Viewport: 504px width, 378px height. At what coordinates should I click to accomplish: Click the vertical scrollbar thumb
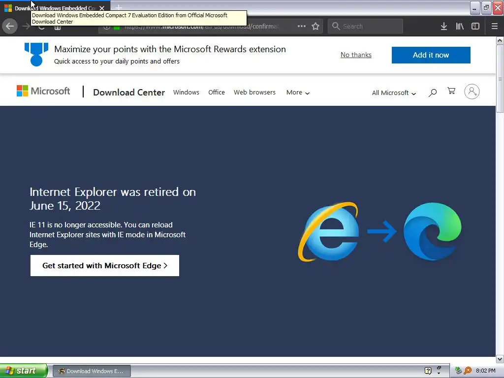pyautogui.click(x=500, y=79)
